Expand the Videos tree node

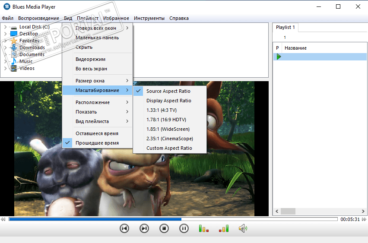[x=5, y=68]
